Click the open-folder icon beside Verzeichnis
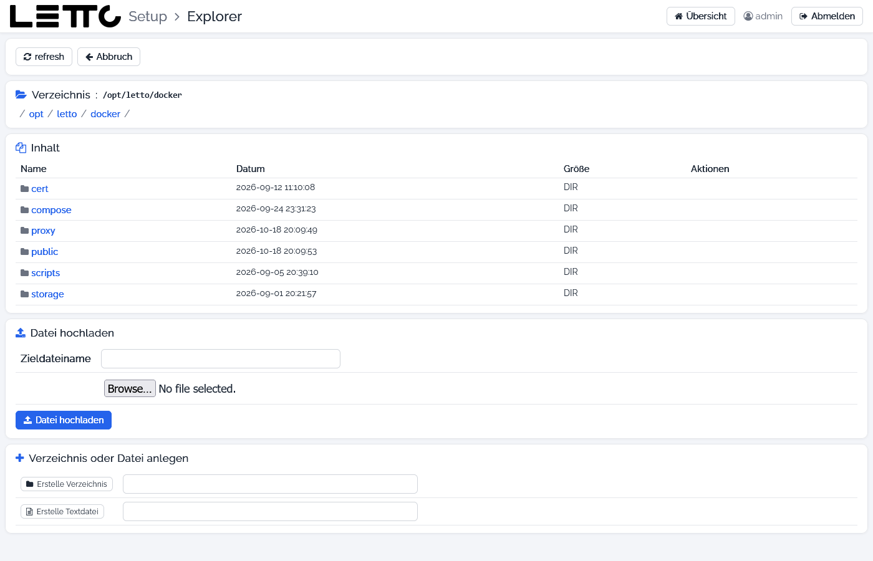 pyautogui.click(x=21, y=95)
